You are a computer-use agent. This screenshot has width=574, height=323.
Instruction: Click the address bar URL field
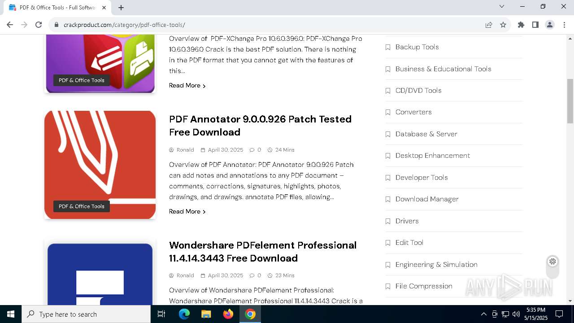269,25
